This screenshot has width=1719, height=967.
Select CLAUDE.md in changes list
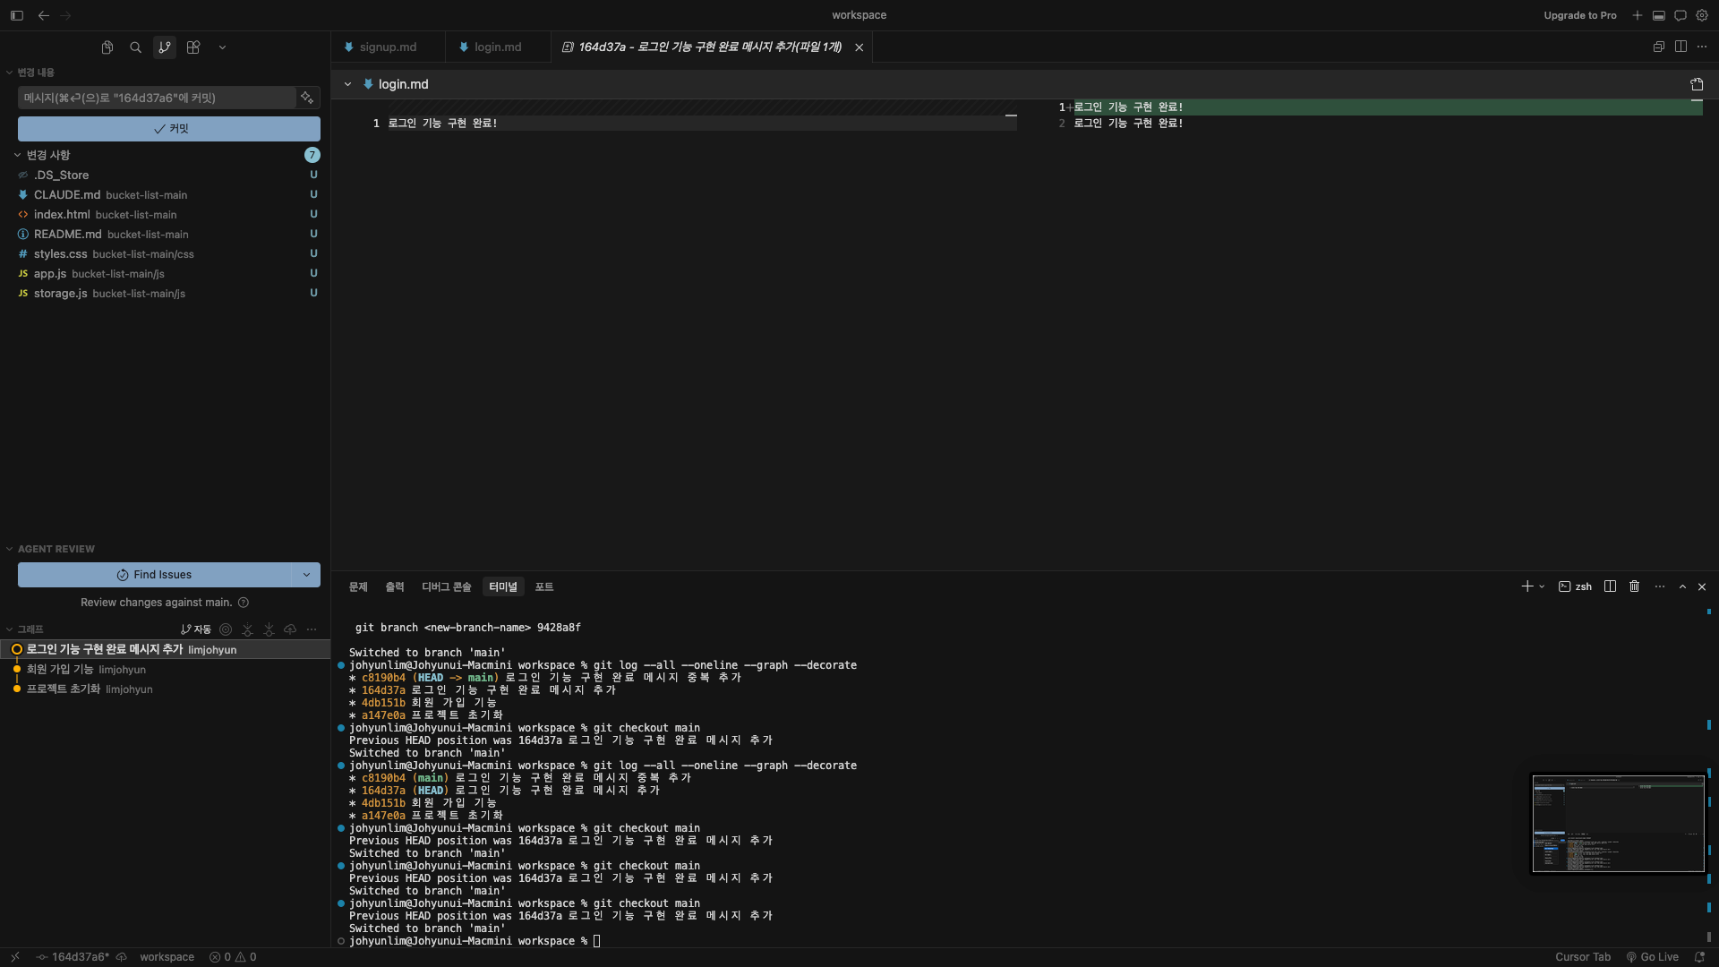pyautogui.click(x=165, y=195)
